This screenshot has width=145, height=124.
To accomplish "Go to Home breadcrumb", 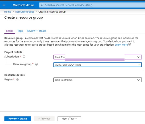I will pos(8,12).
